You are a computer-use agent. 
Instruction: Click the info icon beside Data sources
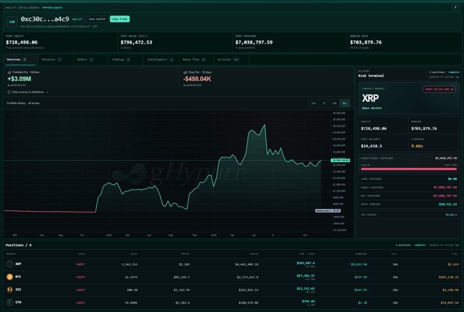(9, 92)
